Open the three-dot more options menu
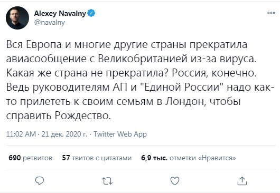Viewport: 280px width, 193px height. 271,13
